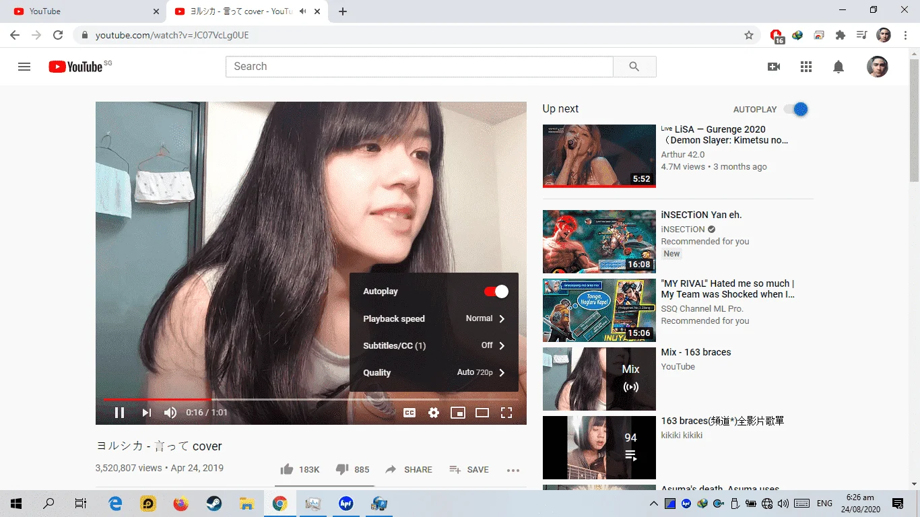Open the YouTube hamburger guide menu
The width and height of the screenshot is (920, 517).
click(24, 67)
